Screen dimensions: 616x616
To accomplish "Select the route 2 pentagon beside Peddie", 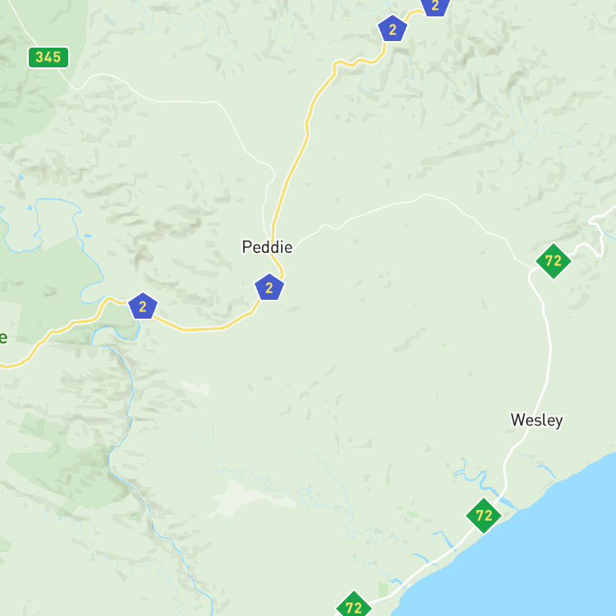I will click(269, 287).
